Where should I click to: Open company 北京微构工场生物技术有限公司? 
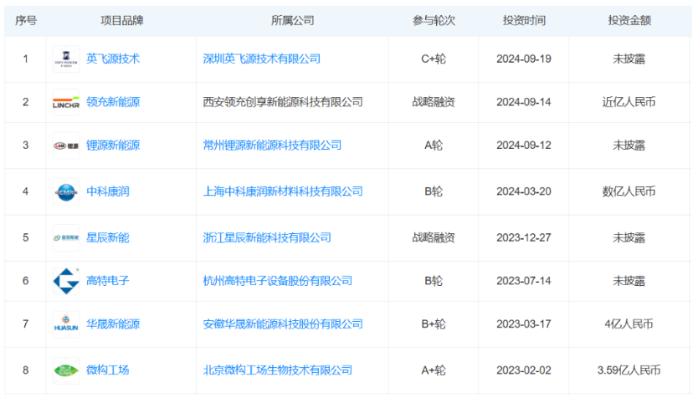click(277, 370)
